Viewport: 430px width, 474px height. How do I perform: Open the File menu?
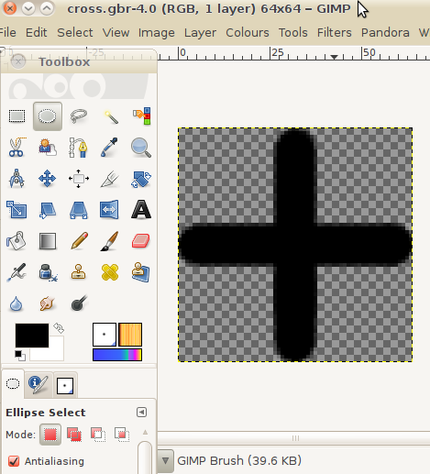[7, 32]
